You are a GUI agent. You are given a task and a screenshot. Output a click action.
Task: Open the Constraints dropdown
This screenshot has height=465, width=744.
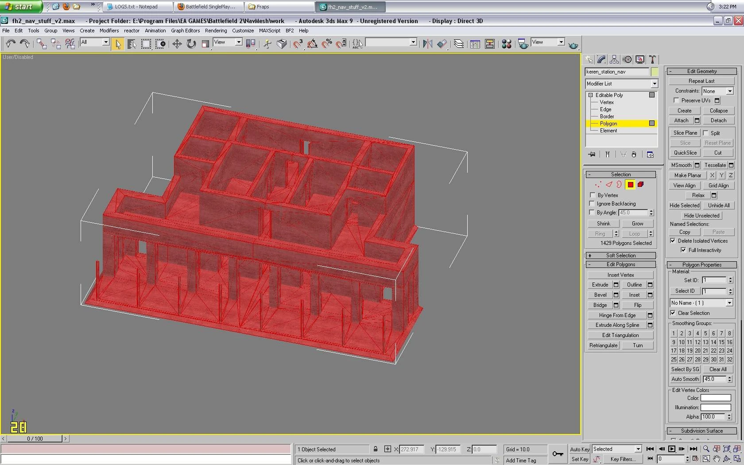point(717,91)
